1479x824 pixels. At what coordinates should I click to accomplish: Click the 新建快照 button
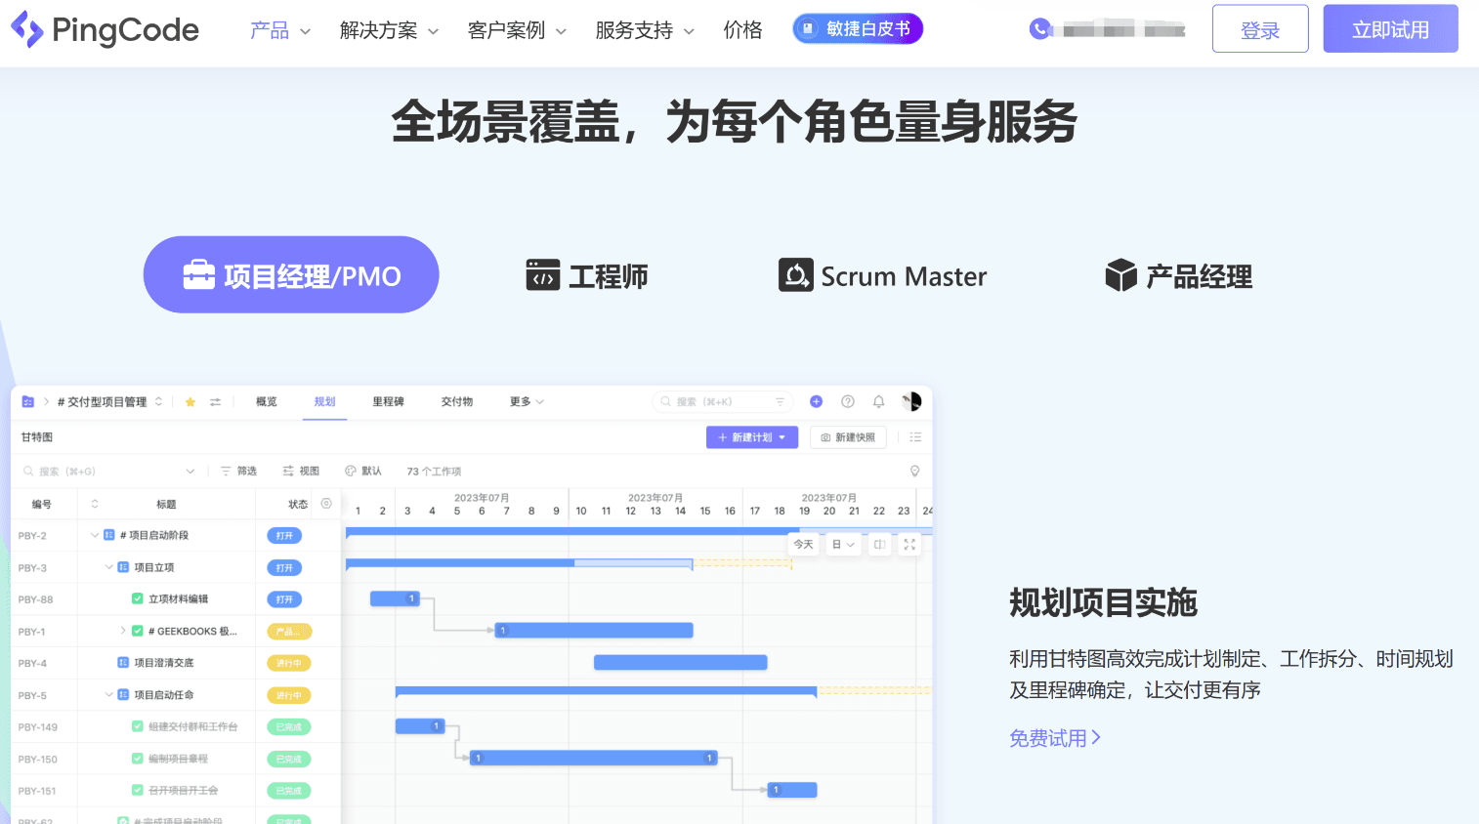pyautogui.click(x=848, y=437)
